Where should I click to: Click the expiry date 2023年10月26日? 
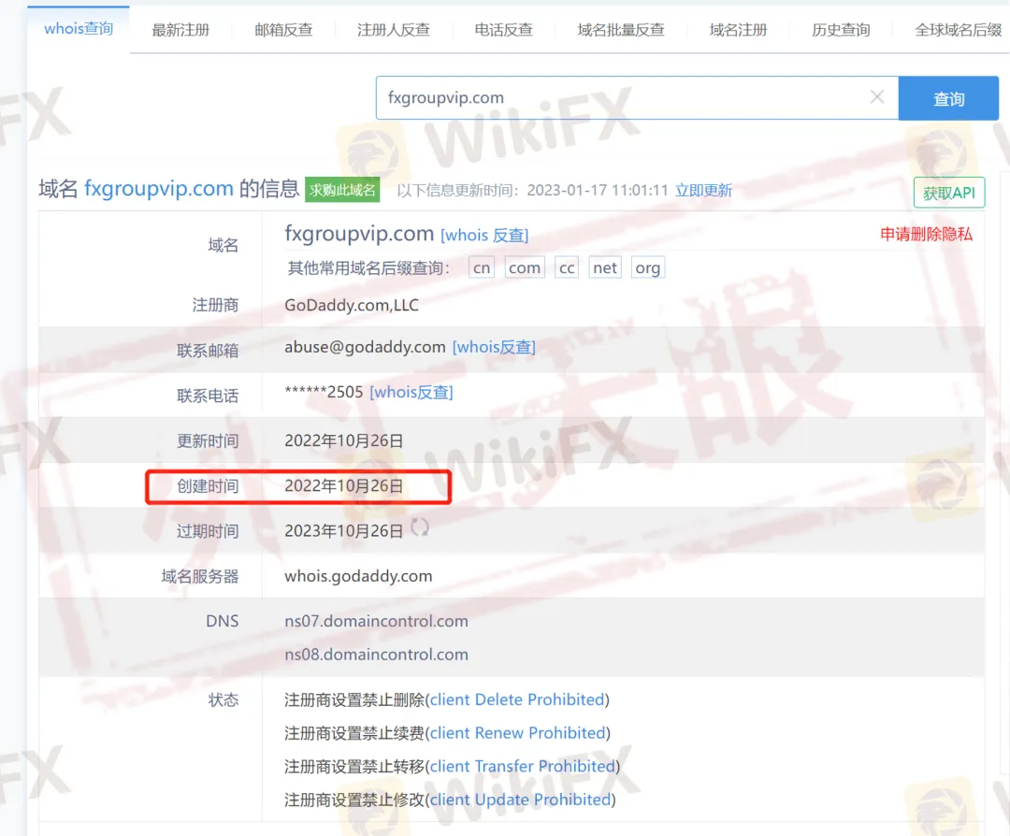[344, 531]
